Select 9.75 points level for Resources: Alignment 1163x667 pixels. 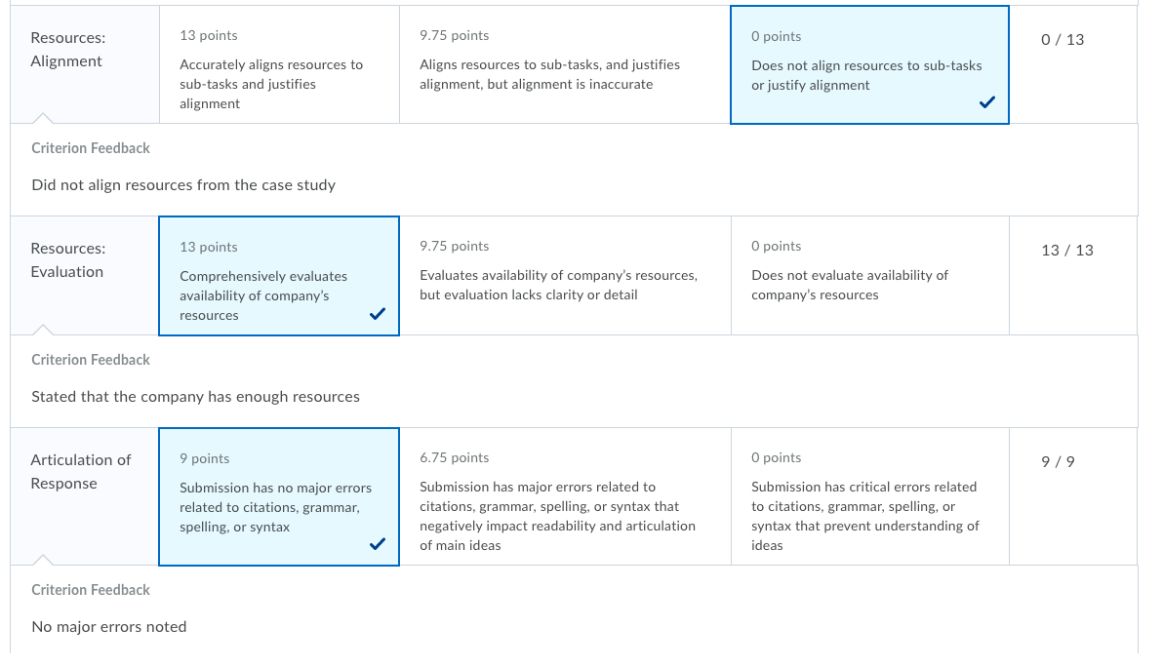click(x=565, y=64)
